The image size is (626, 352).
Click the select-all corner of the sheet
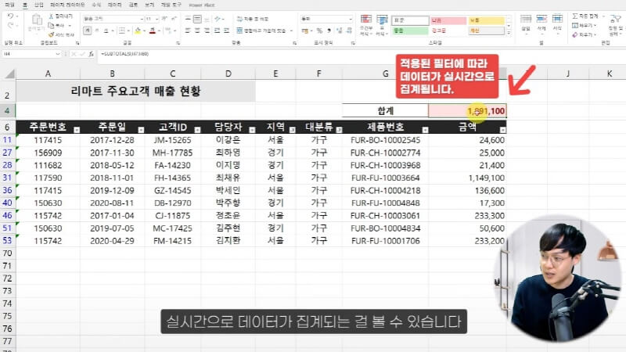9,74
